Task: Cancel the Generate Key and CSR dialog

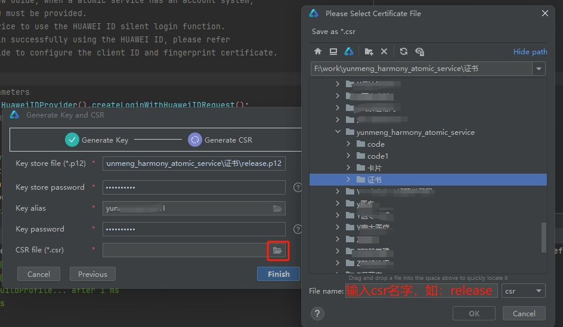Action: click(38, 274)
